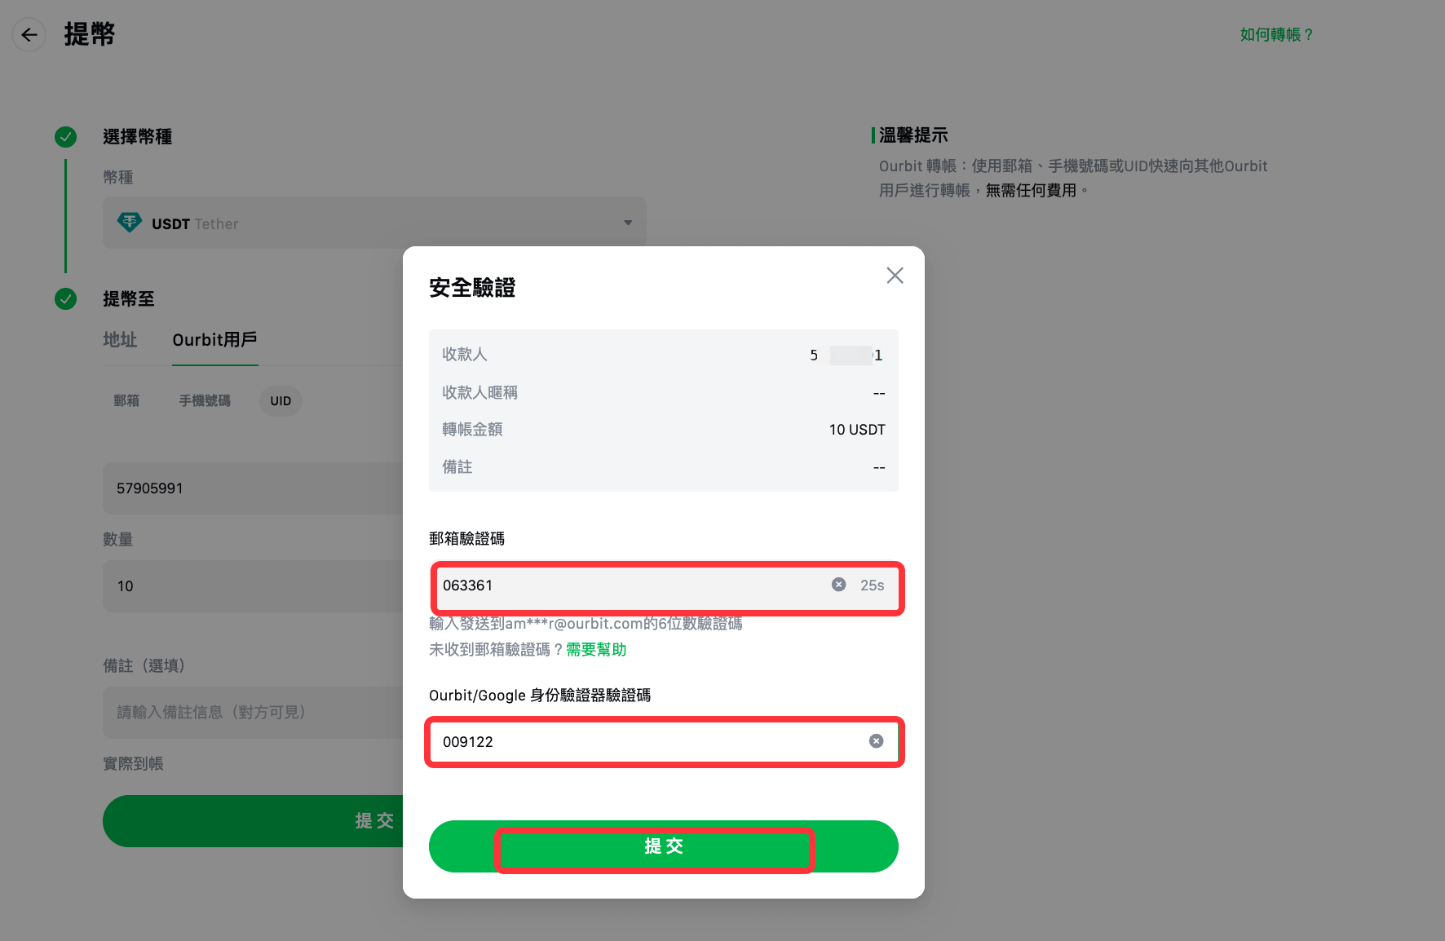Click the green checkmark beside 提幣至
The width and height of the screenshot is (1445, 941).
(65, 299)
